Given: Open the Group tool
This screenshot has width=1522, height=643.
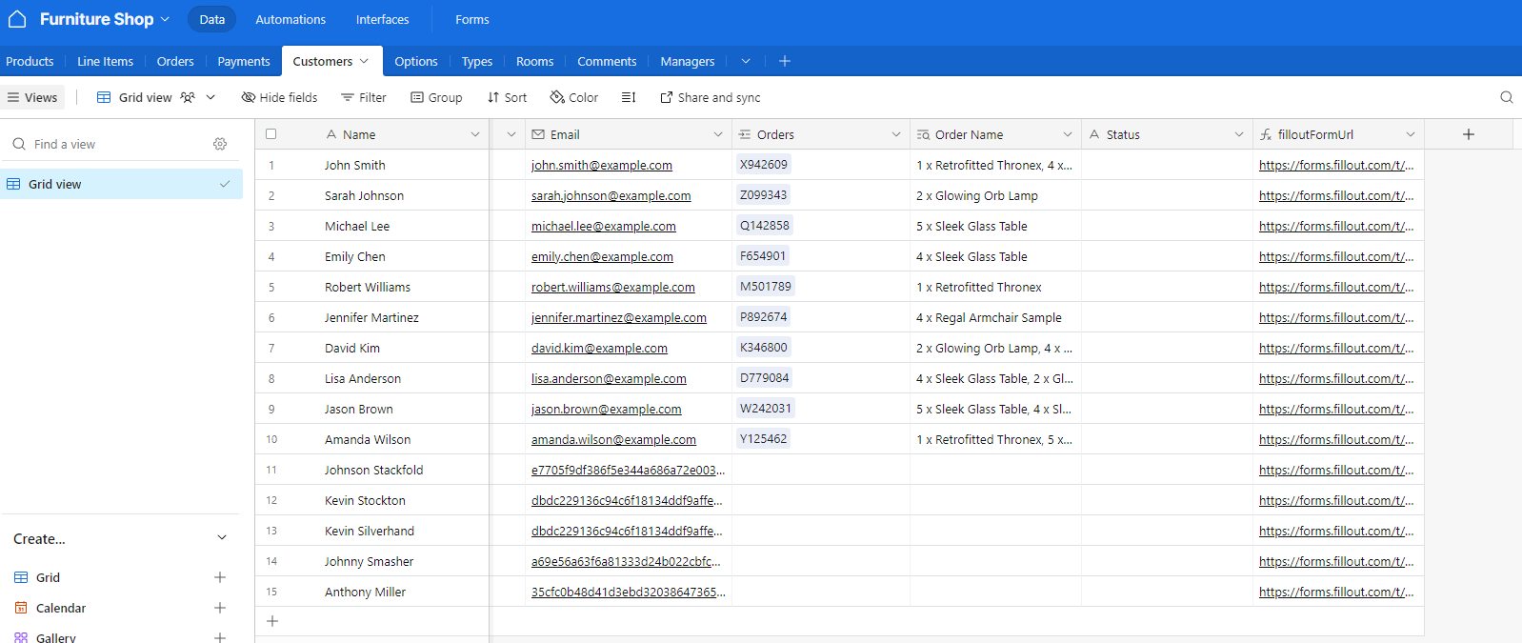Looking at the screenshot, I should tap(436, 97).
